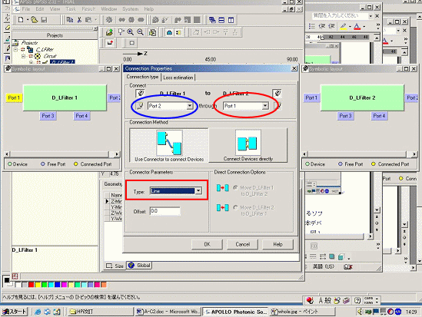Click the OK button
The image size is (422, 317).
[x=207, y=244]
